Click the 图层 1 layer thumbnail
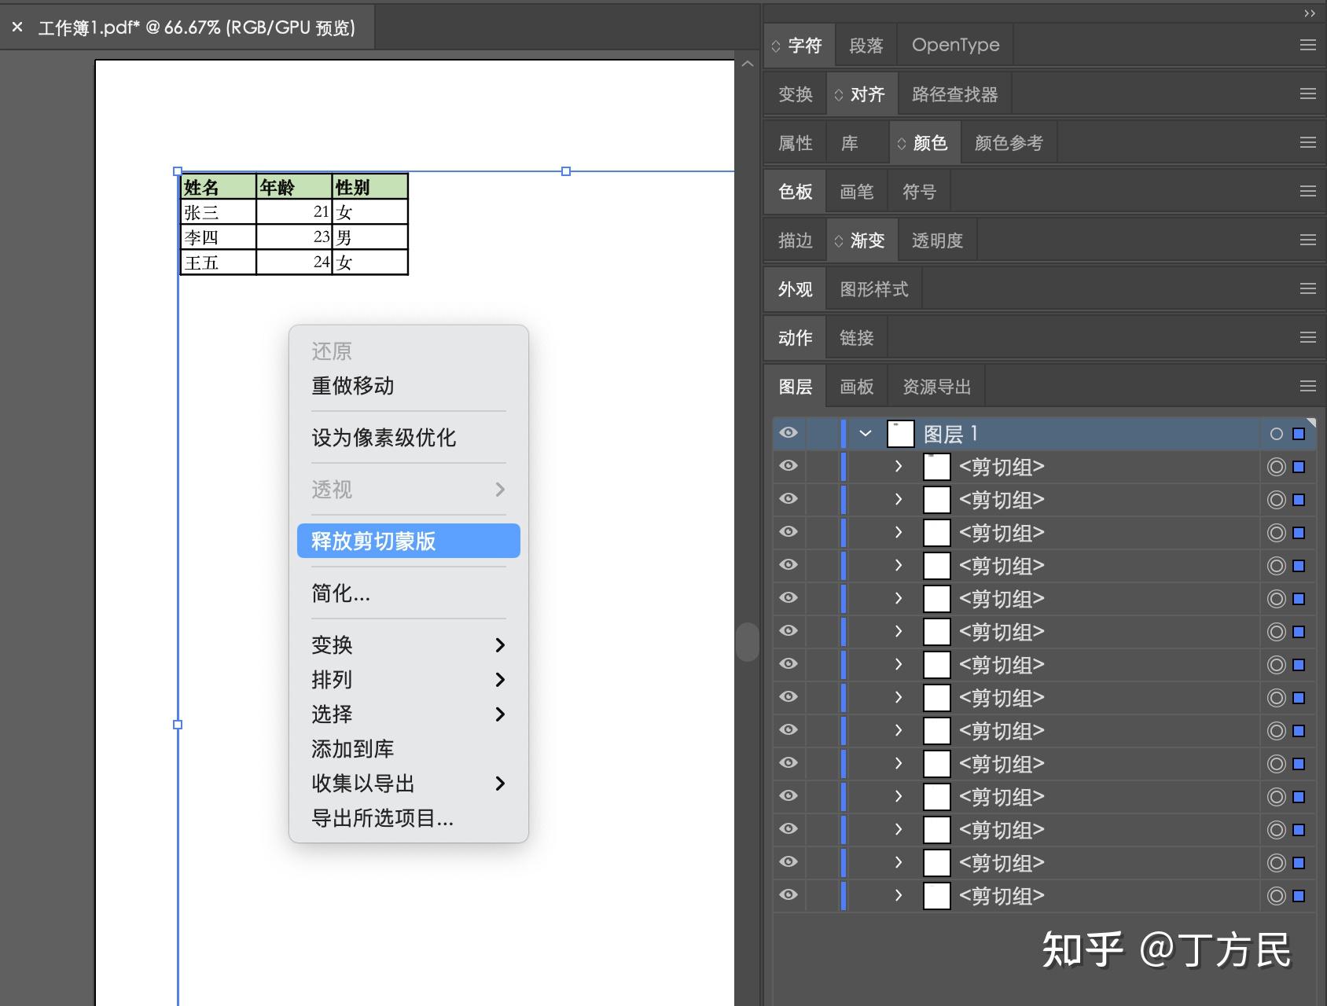The height and width of the screenshot is (1006, 1327). click(900, 433)
